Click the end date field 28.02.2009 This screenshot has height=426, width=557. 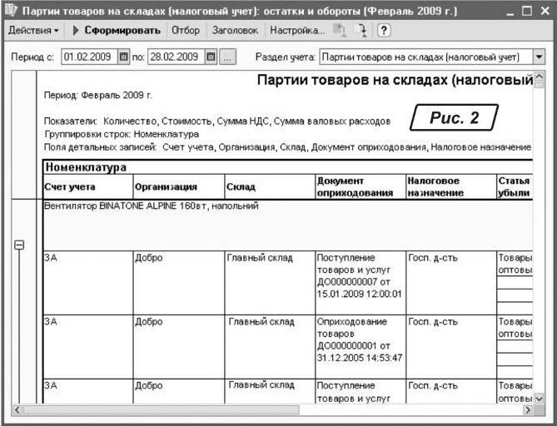(175, 57)
